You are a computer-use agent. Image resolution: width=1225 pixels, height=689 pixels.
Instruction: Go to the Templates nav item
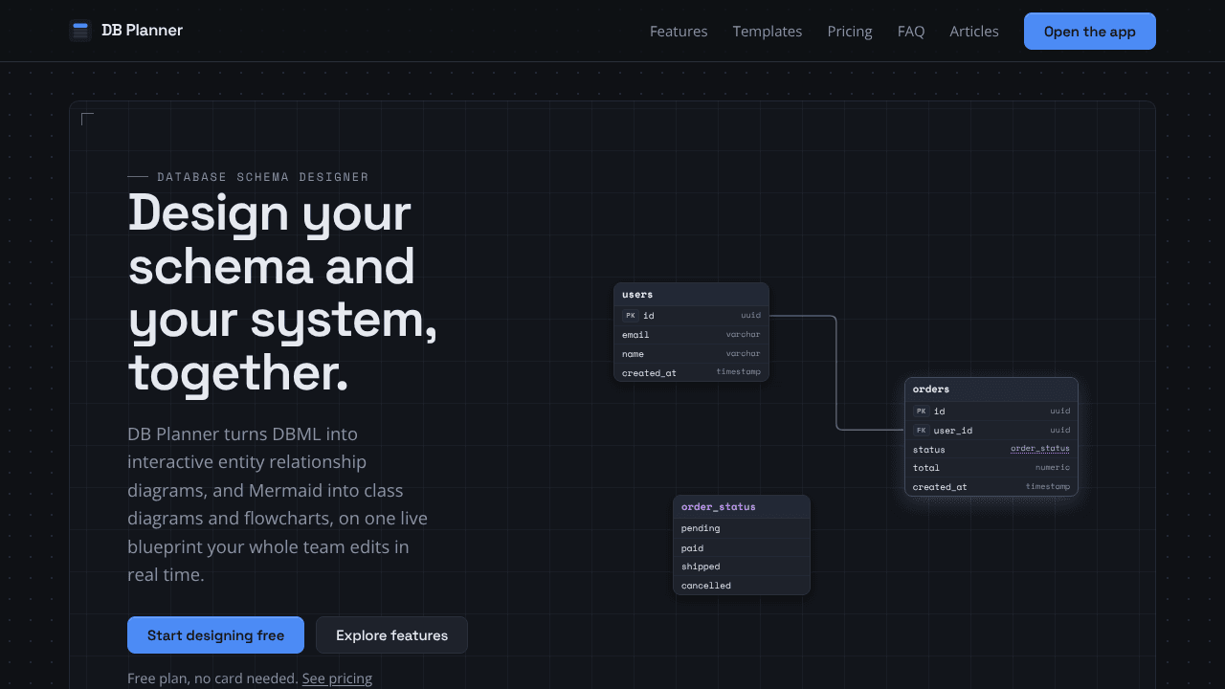[x=768, y=32]
